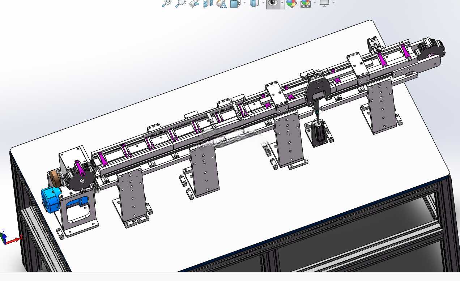
Task: Open Dynamic Annotation Views icon
Action: [x=221, y=3]
